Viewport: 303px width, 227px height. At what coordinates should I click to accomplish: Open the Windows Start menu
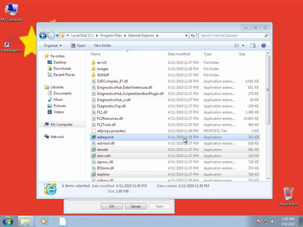coord(8,221)
